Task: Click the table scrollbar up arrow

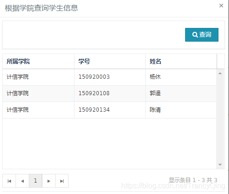Action: point(220,73)
